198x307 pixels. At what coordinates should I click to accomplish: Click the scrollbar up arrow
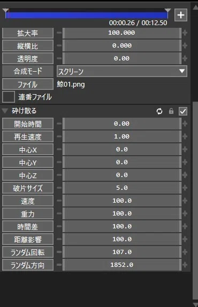point(195,7)
